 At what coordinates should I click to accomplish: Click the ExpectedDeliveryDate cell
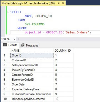[x=32, y=89]
